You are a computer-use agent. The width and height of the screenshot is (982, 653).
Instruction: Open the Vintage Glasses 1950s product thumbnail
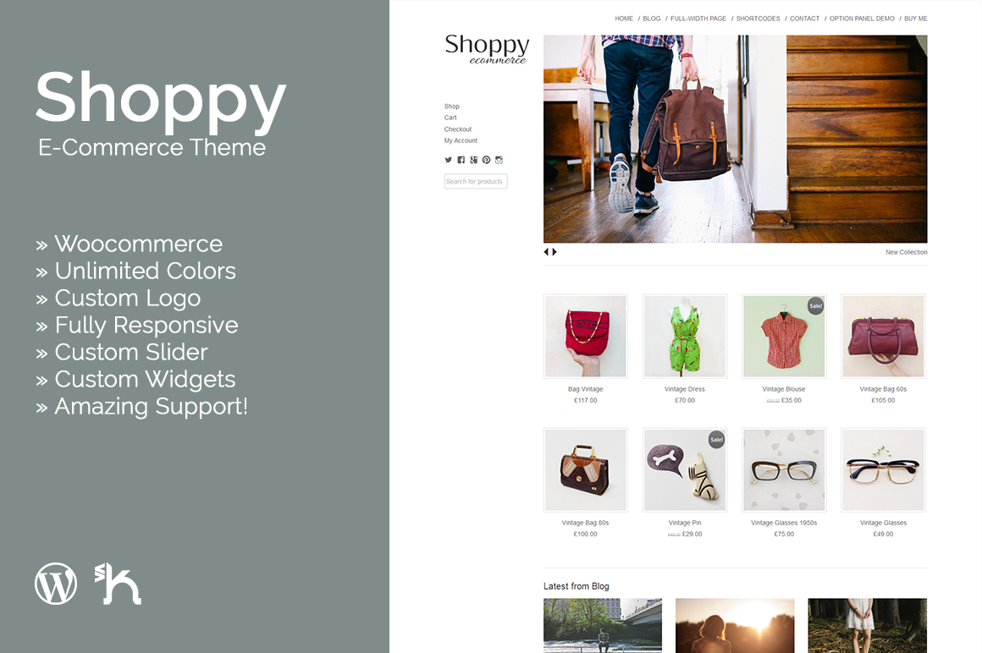pos(783,469)
